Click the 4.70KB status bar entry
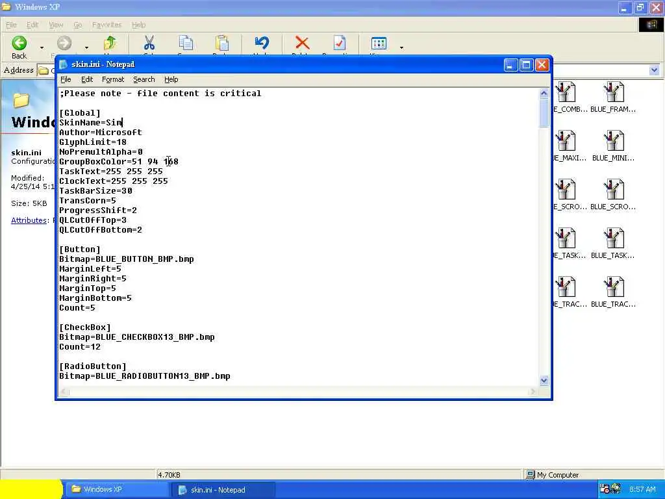 click(x=169, y=475)
